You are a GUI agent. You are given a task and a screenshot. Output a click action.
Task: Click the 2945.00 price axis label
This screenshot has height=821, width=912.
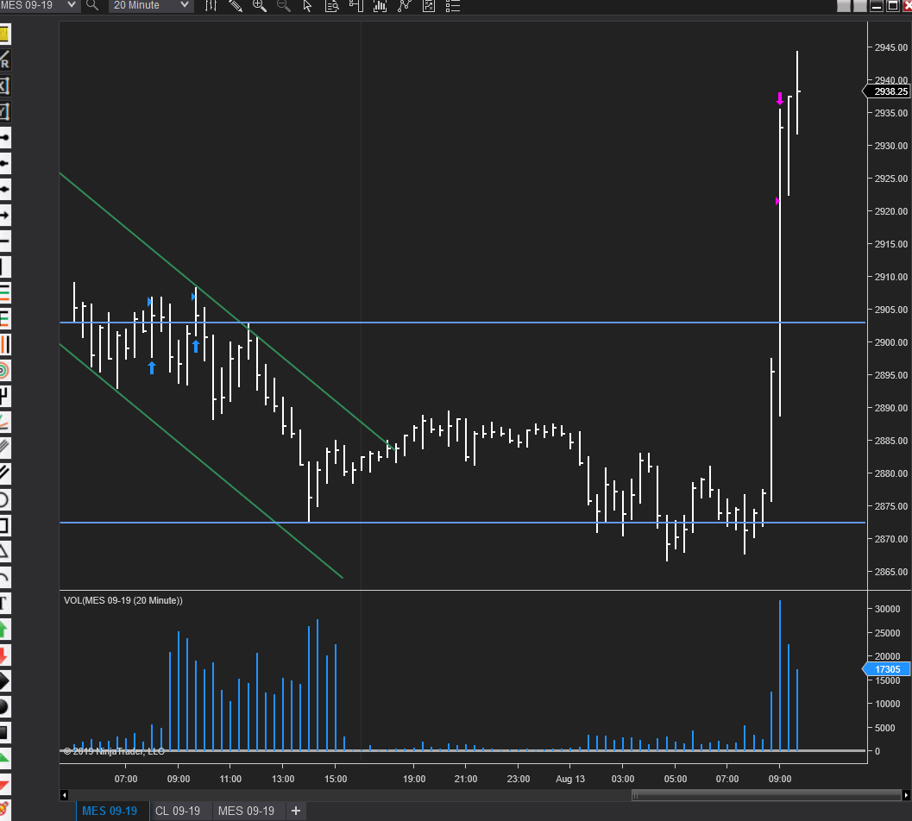pos(890,47)
